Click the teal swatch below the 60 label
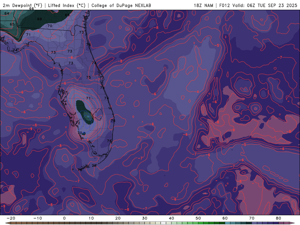The image size is (300, 225). (x=228, y=223)
